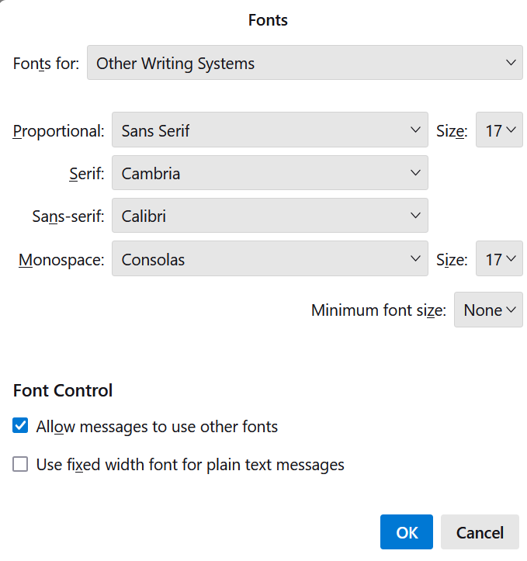
Task: Click the chevron arrow beside Sans Serif
Action: (x=415, y=130)
